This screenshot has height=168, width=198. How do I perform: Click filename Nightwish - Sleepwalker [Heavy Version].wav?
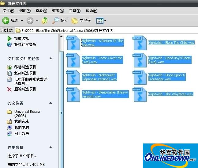tap(105, 94)
